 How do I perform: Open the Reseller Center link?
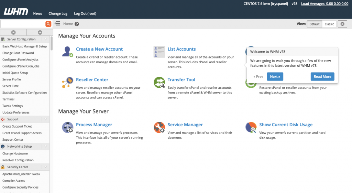(92, 79)
